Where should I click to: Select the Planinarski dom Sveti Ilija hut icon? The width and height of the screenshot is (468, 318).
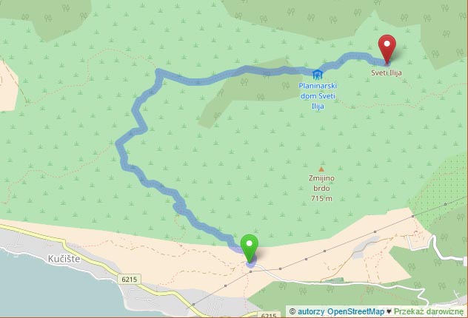coord(318,74)
